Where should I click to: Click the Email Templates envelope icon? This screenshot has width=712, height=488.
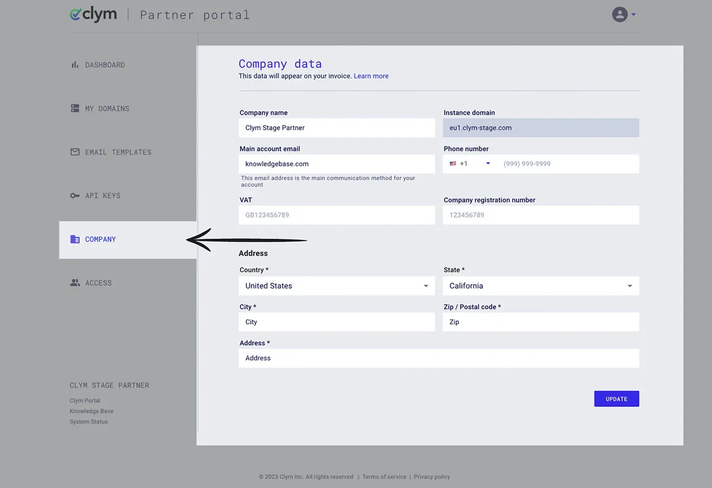75,152
